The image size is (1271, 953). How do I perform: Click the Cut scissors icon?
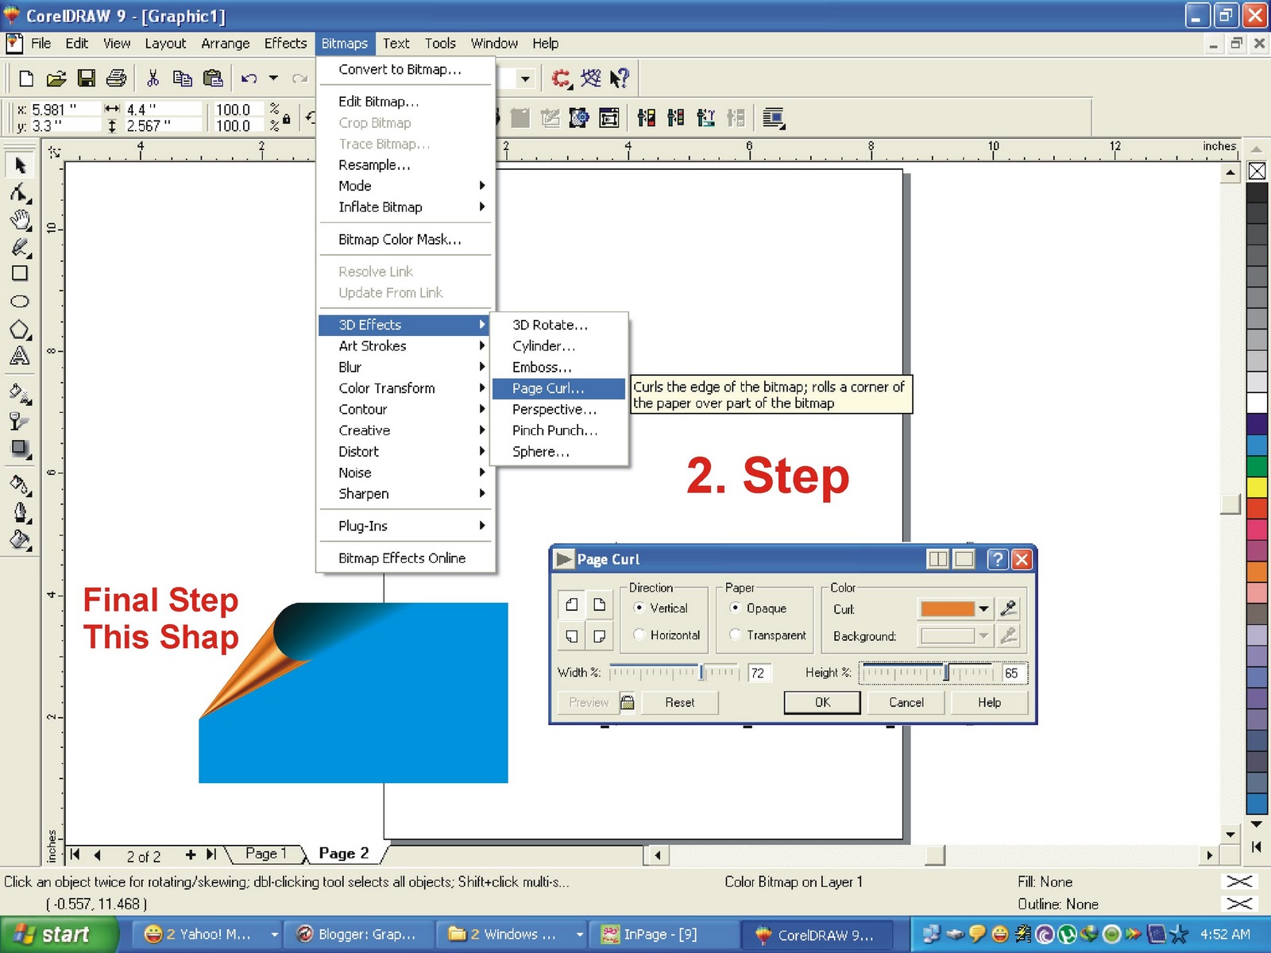pos(153,78)
